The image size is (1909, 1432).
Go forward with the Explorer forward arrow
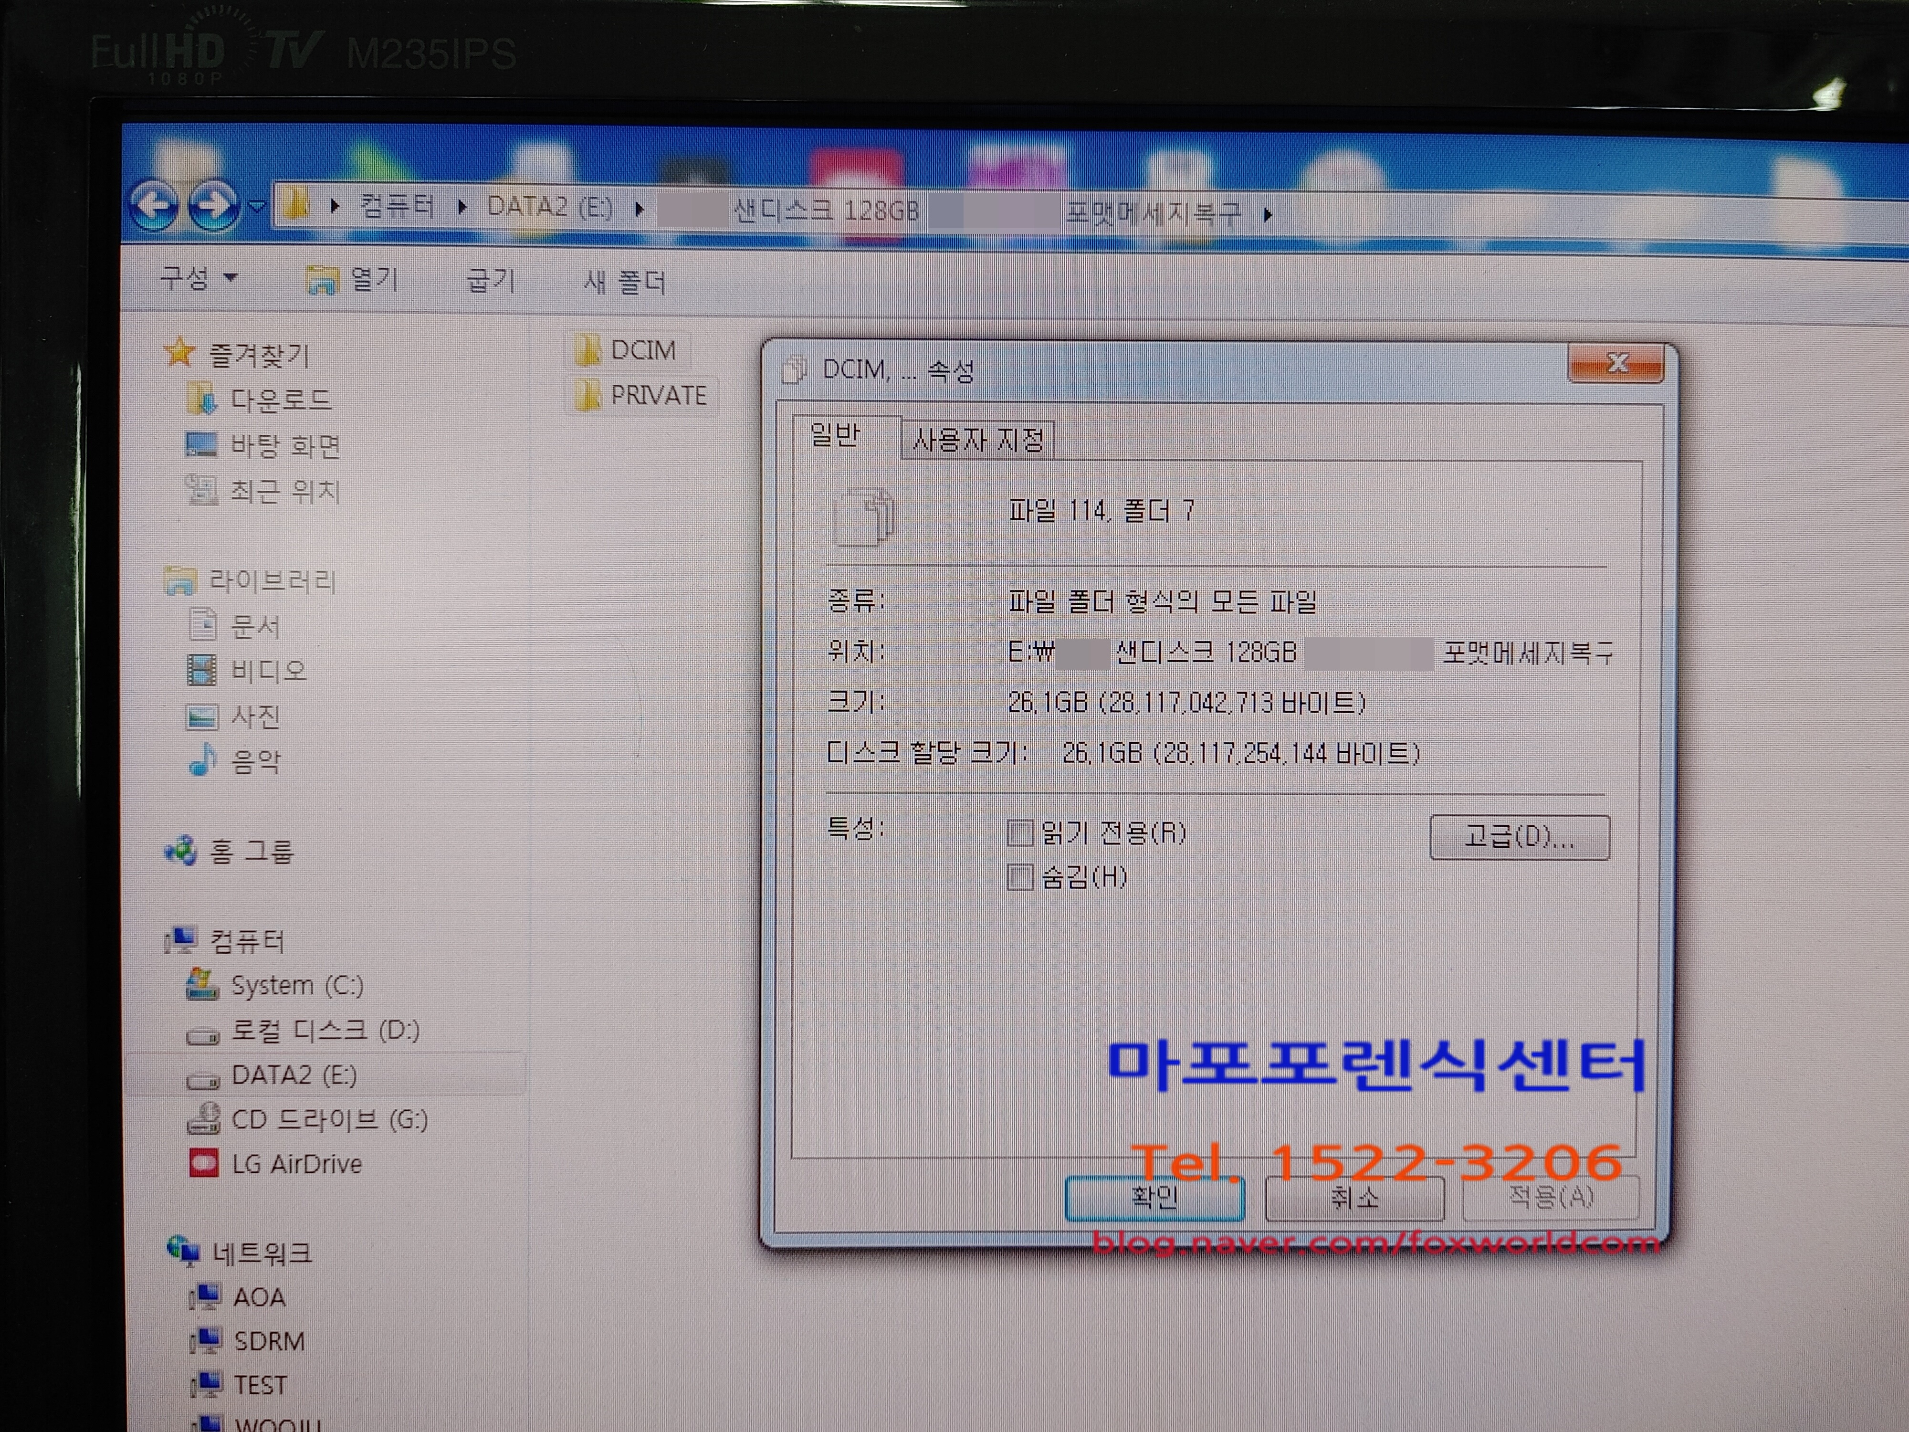pyautogui.click(x=214, y=206)
